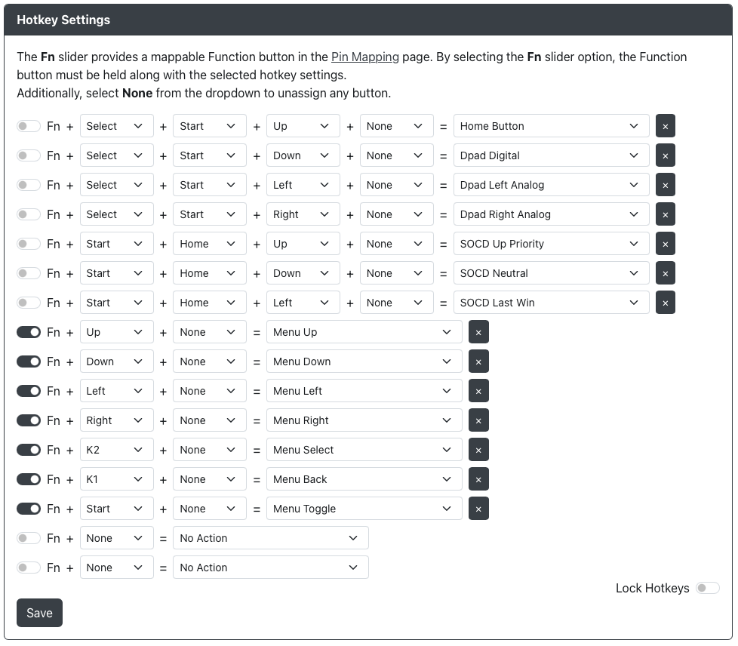Open the Pin Mapping link
Screen dimensions: 738x646
click(x=364, y=57)
